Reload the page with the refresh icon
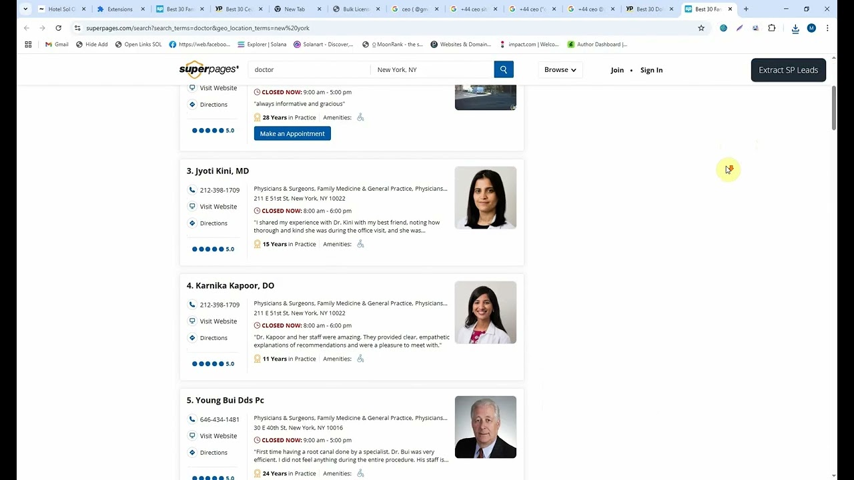854x480 pixels. coord(59,28)
